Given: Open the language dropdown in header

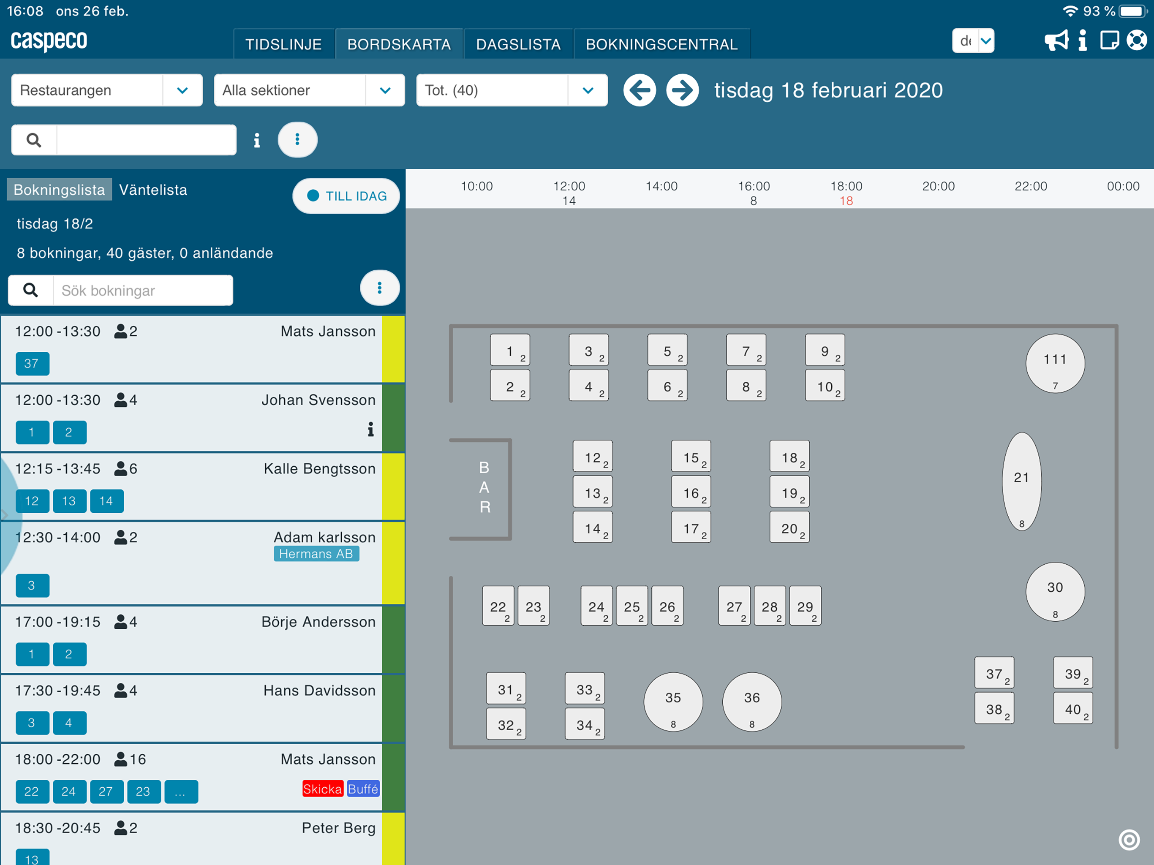Looking at the screenshot, I should click(973, 41).
